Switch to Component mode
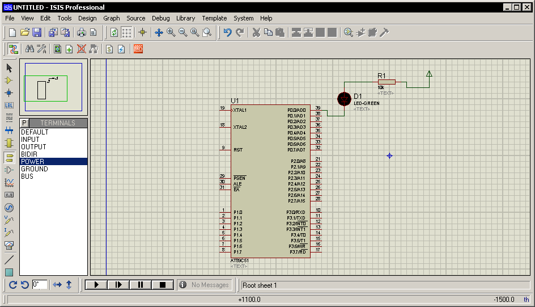The width and height of the screenshot is (535, 307). point(9,81)
